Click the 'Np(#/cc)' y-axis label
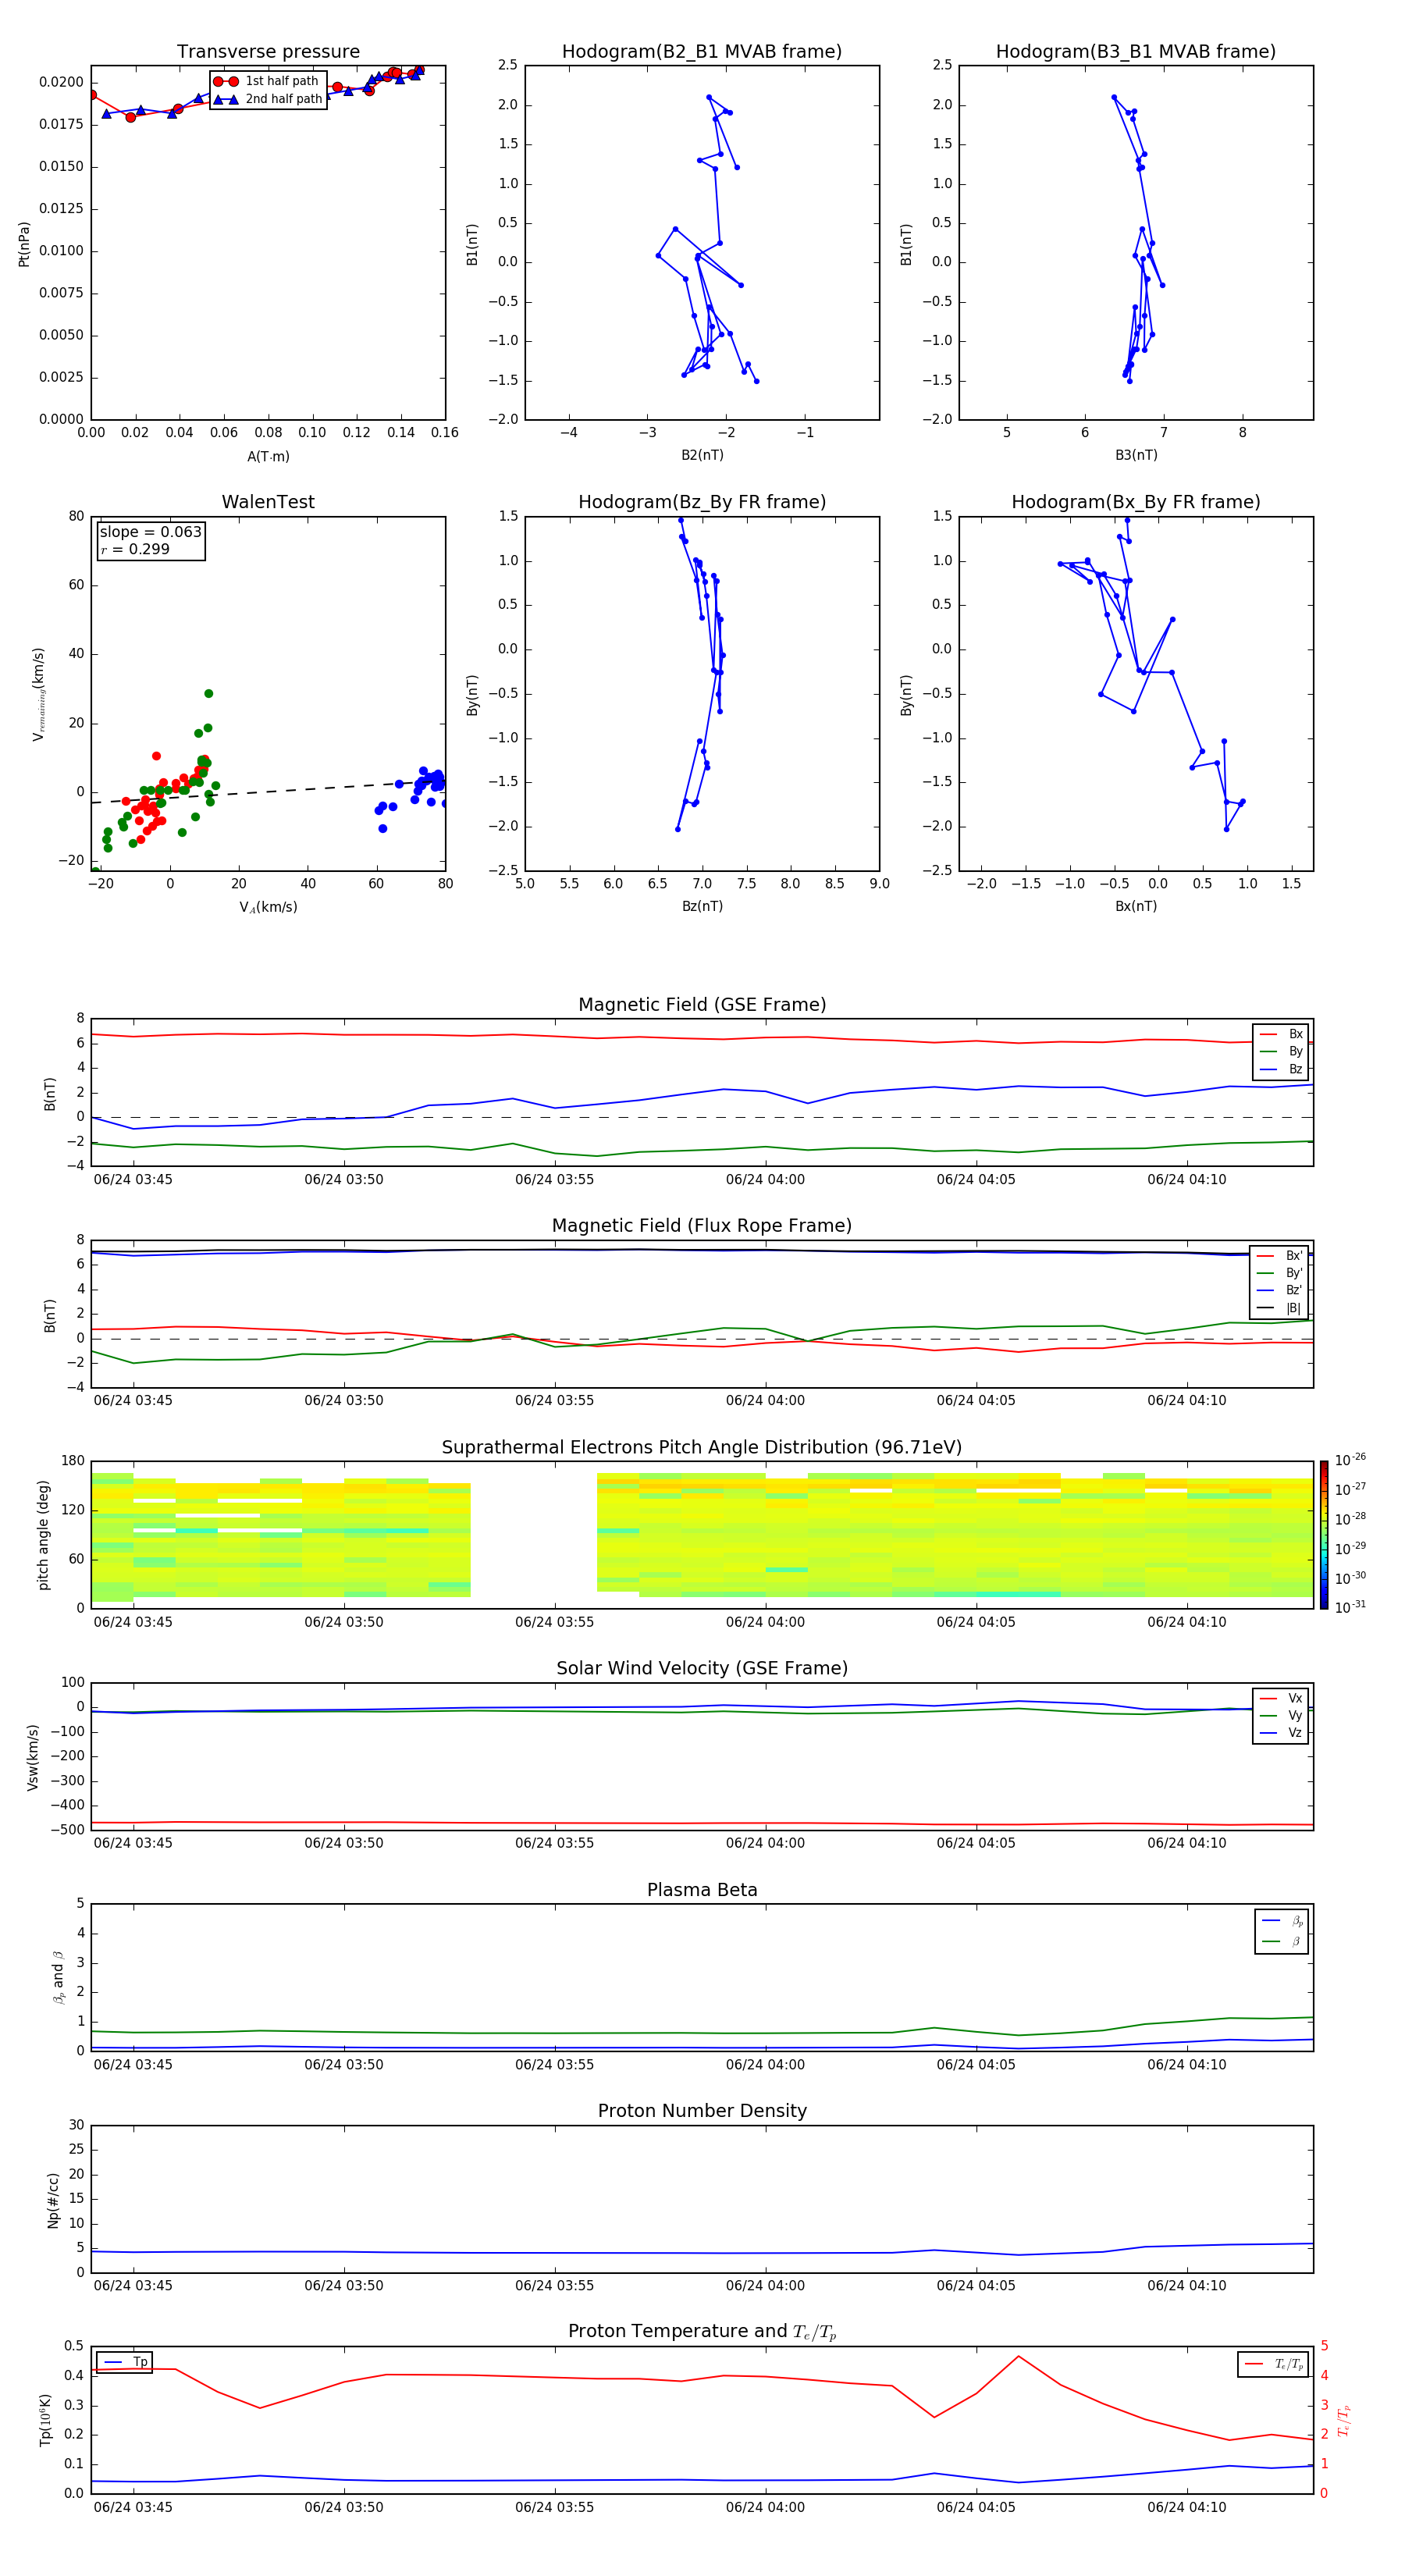The width and height of the screenshot is (1405, 2576). click(x=54, y=2200)
